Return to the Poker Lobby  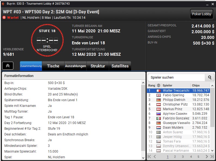tap(202, 14)
